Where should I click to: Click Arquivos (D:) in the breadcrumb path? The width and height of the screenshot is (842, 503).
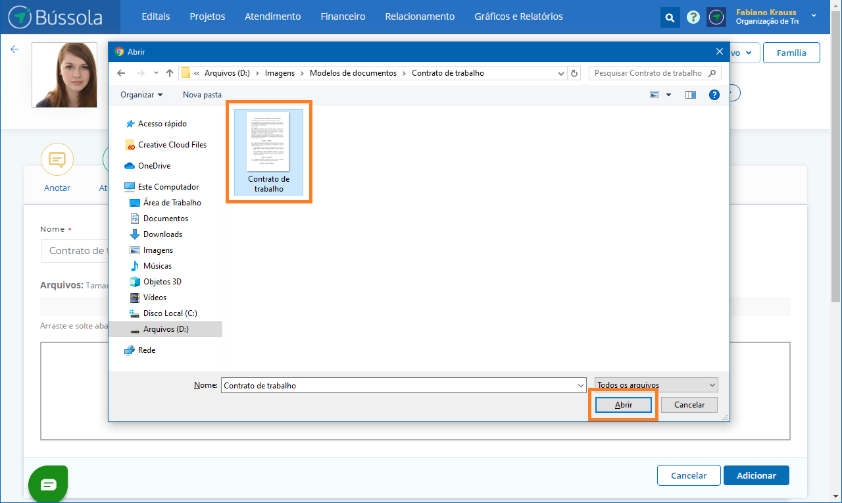pos(227,73)
